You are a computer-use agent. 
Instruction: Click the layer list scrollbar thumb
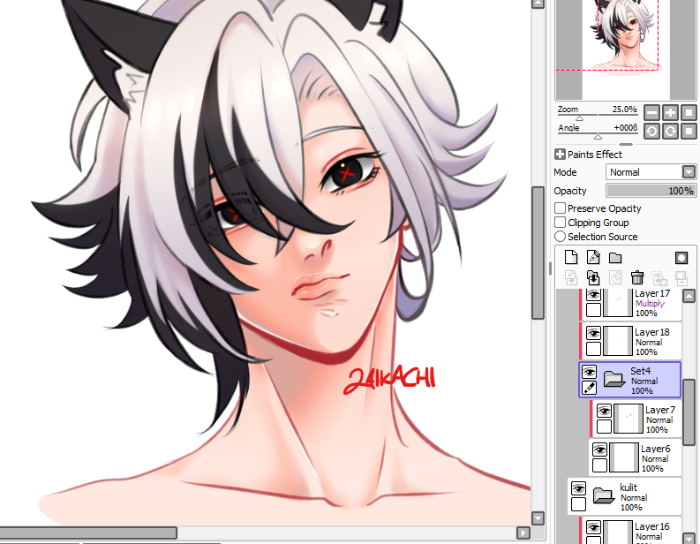click(x=689, y=412)
